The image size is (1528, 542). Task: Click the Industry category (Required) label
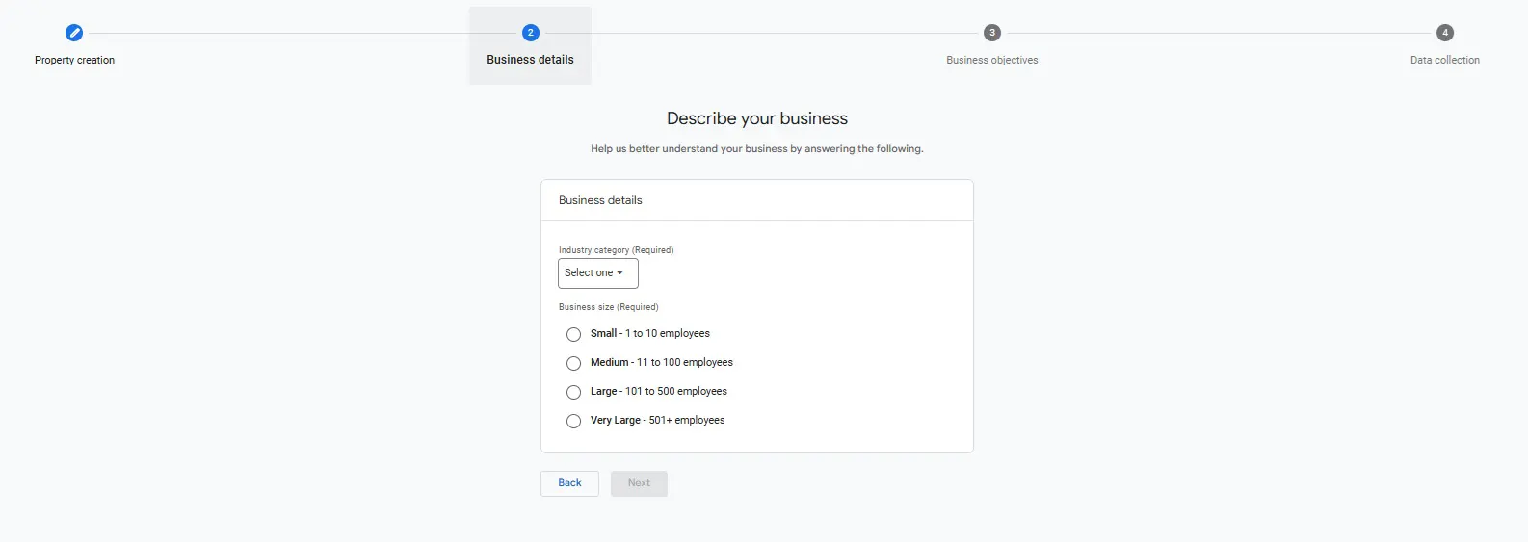[x=616, y=250]
